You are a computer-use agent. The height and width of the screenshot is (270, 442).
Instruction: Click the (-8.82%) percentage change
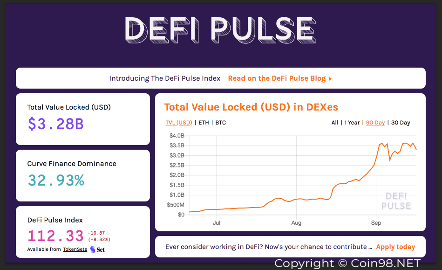99,240
